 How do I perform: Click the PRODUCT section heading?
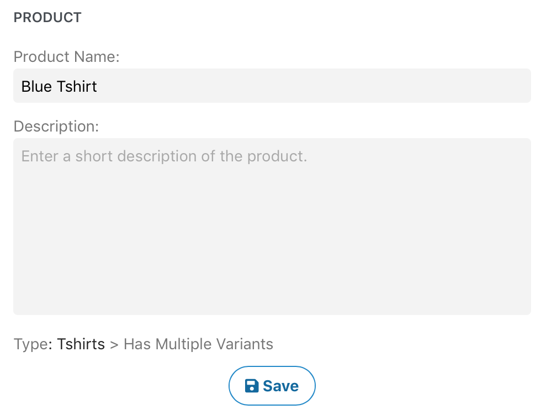[x=47, y=18]
